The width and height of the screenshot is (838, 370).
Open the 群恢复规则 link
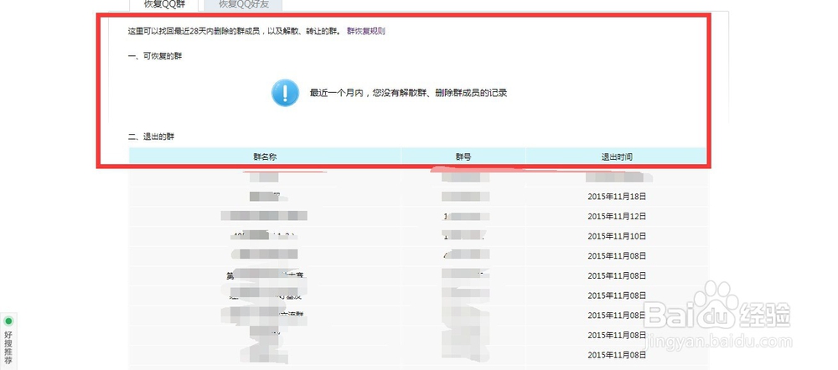(x=366, y=31)
